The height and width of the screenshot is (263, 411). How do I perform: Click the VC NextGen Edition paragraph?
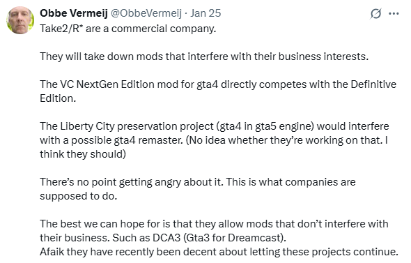point(218,91)
